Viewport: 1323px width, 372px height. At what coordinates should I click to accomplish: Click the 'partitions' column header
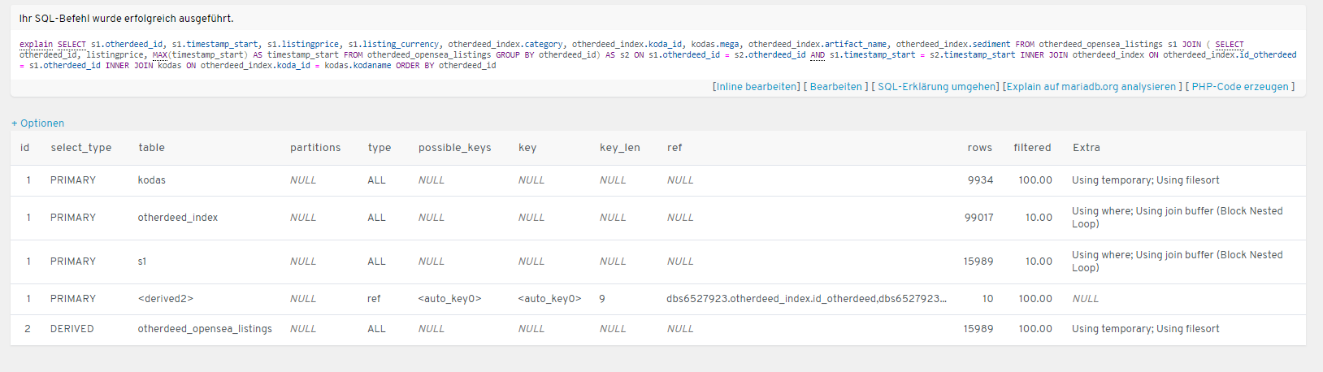tap(315, 148)
